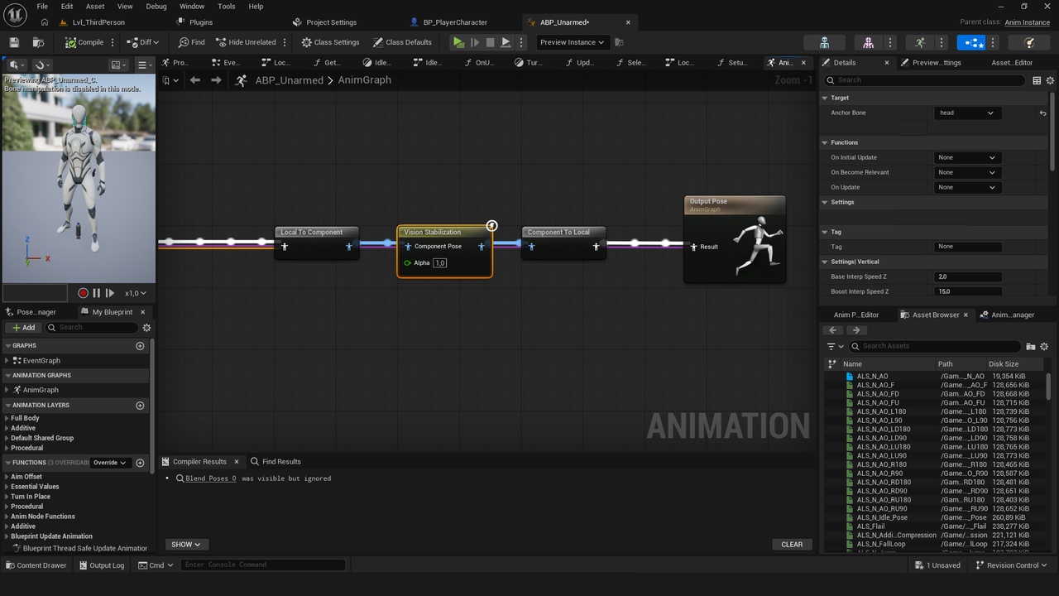Browse to asset in Content Browser
The width and height of the screenshot is (1059, 596).
(38, 42)
